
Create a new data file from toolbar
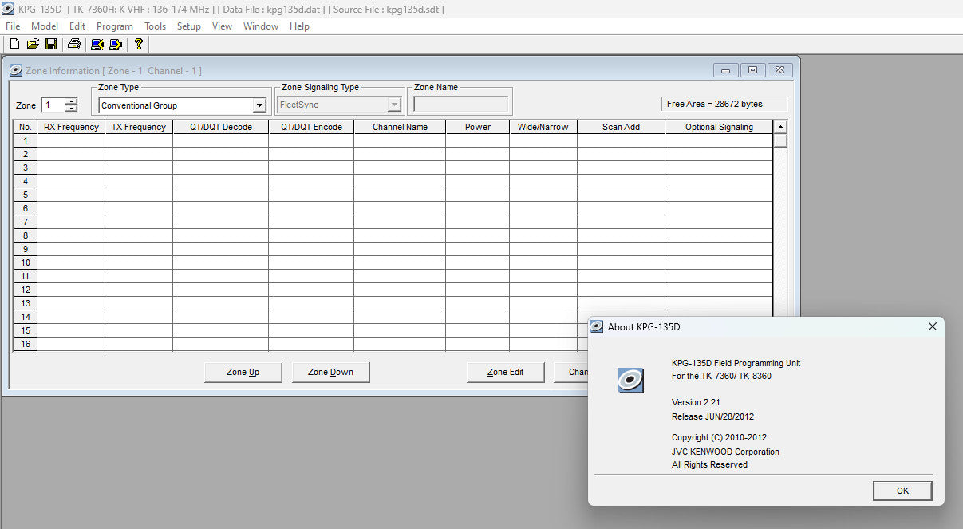coord(14,44)
